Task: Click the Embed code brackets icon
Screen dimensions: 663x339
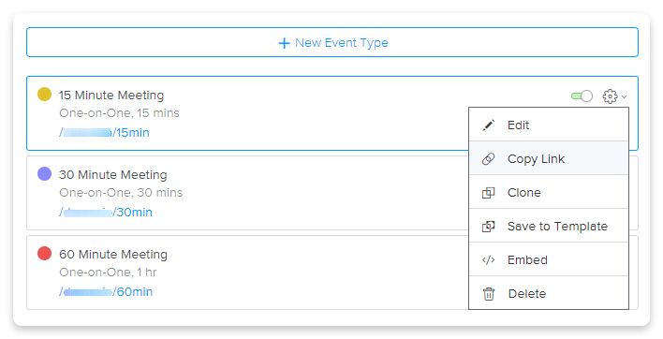Action: 489,260
